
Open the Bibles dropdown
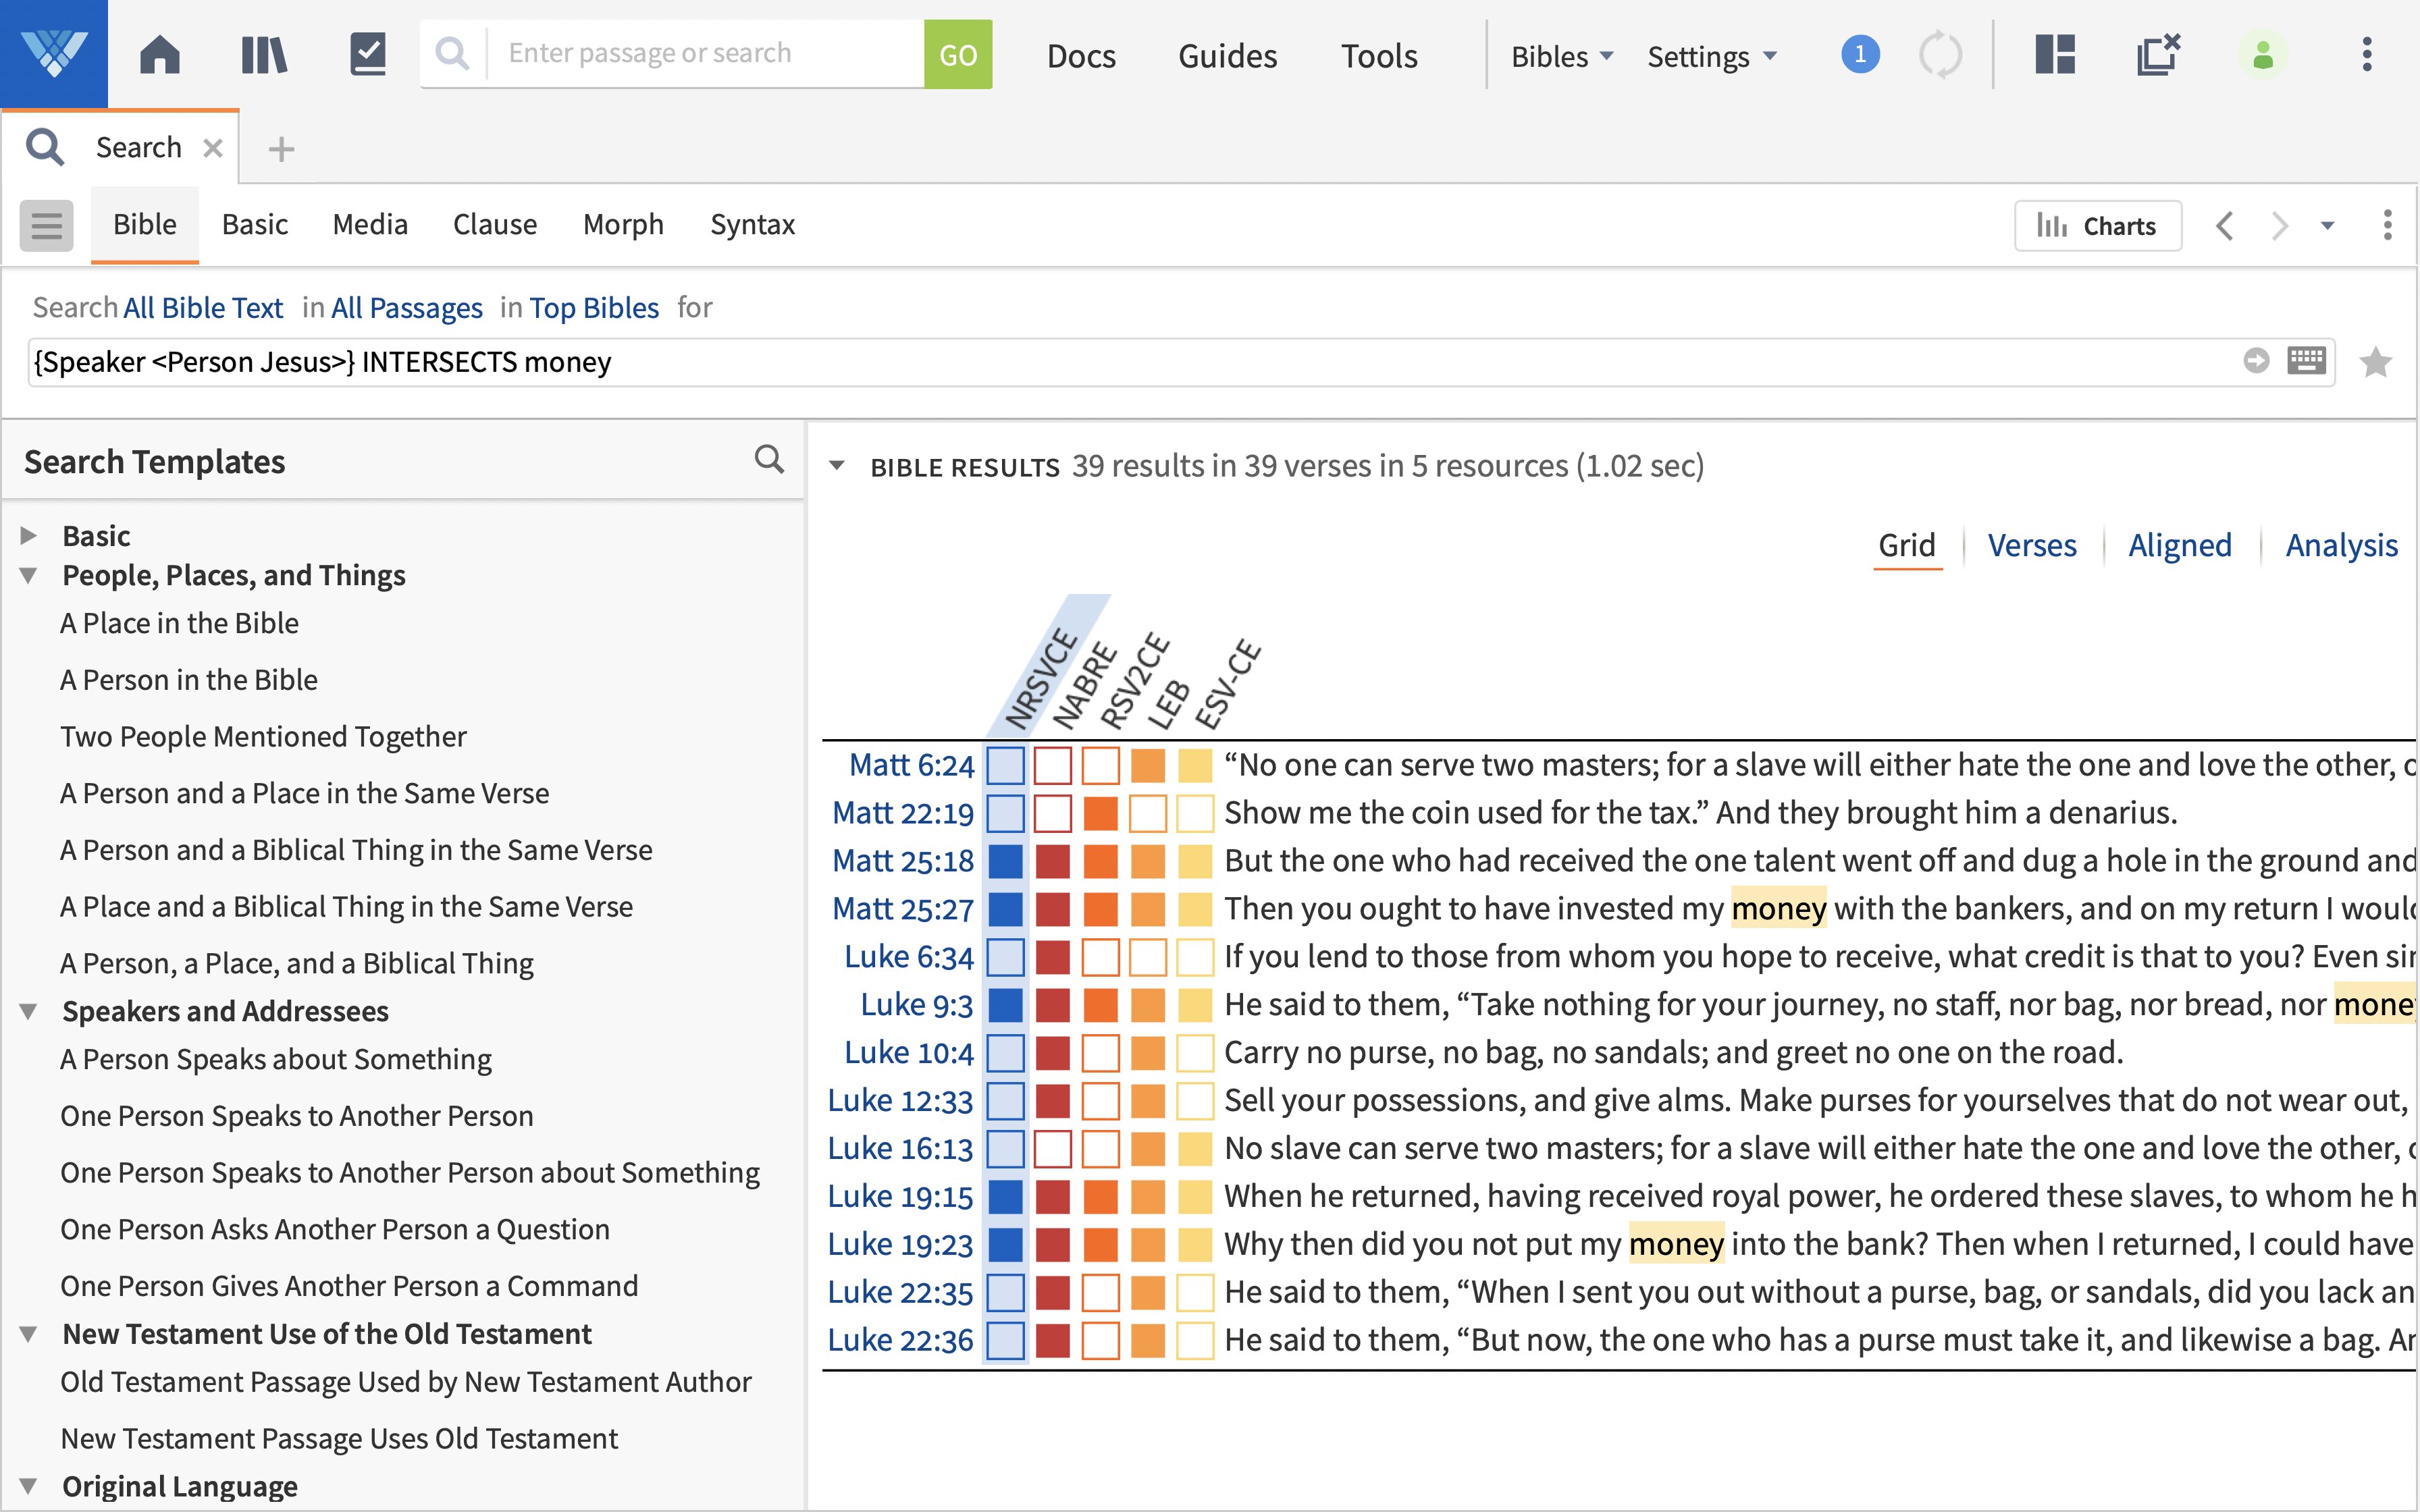[1562, 56]
